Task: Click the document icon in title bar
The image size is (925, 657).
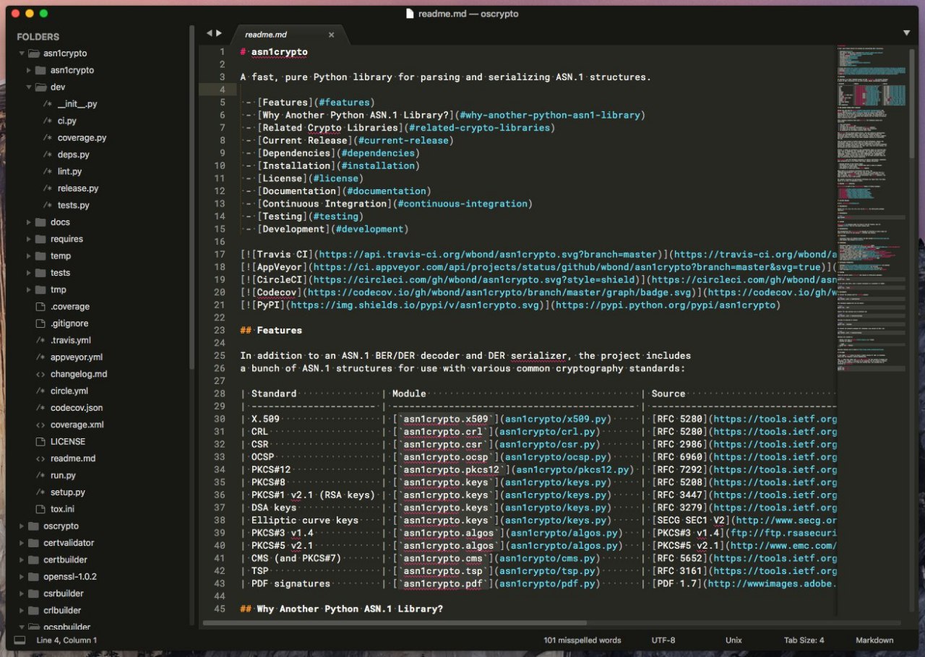Action: point(410,14)
